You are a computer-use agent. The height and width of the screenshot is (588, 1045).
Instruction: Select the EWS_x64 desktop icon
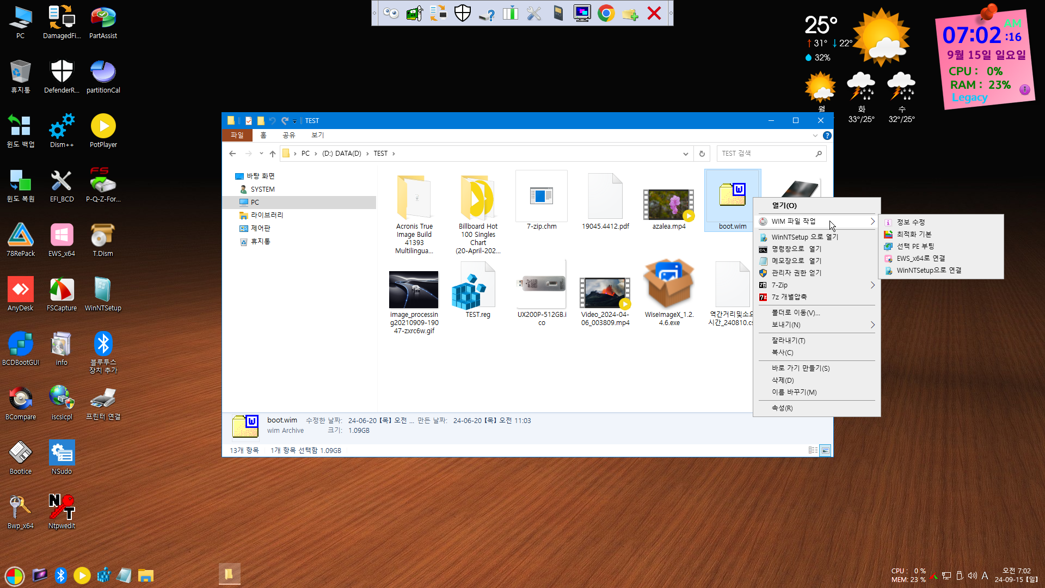coord(62,240)
